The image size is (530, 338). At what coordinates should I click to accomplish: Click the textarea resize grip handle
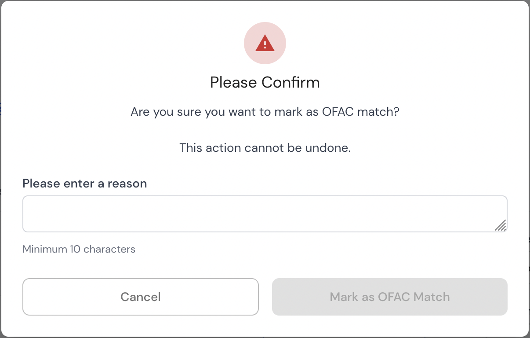tap(501, 225)
